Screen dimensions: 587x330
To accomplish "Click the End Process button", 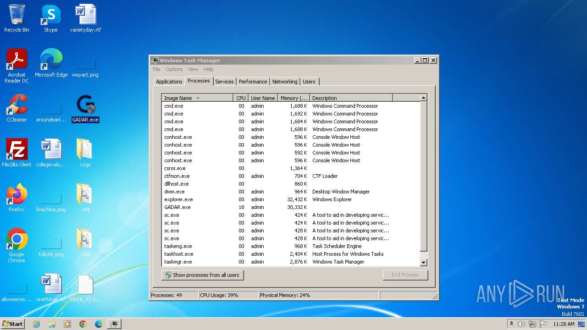I will point(405,275).
